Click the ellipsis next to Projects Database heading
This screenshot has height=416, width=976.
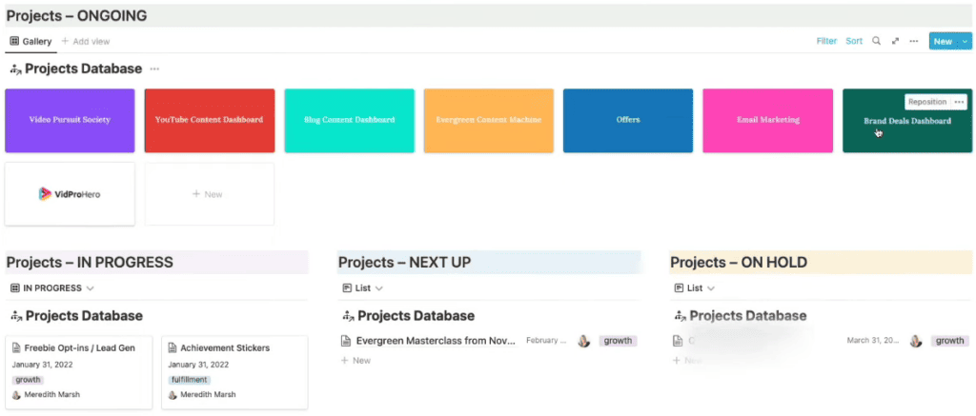(x=154, y=69)
